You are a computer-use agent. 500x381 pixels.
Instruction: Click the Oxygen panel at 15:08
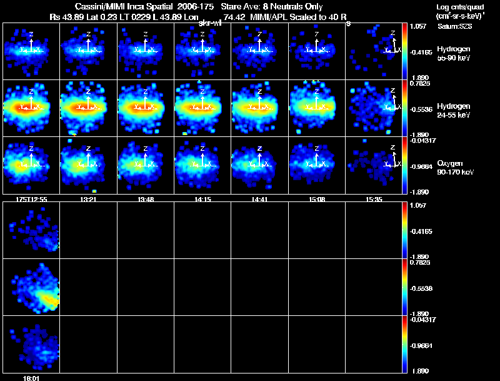(x=317, y=165)
